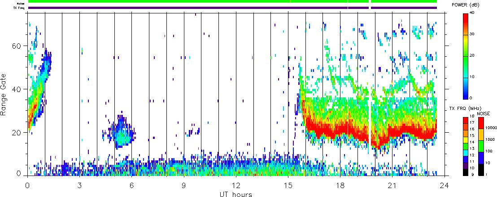The height and width of the screenshot is (197, 497).
Task: Click the blue segment of the NOISE legend
Action: (480, 159)
